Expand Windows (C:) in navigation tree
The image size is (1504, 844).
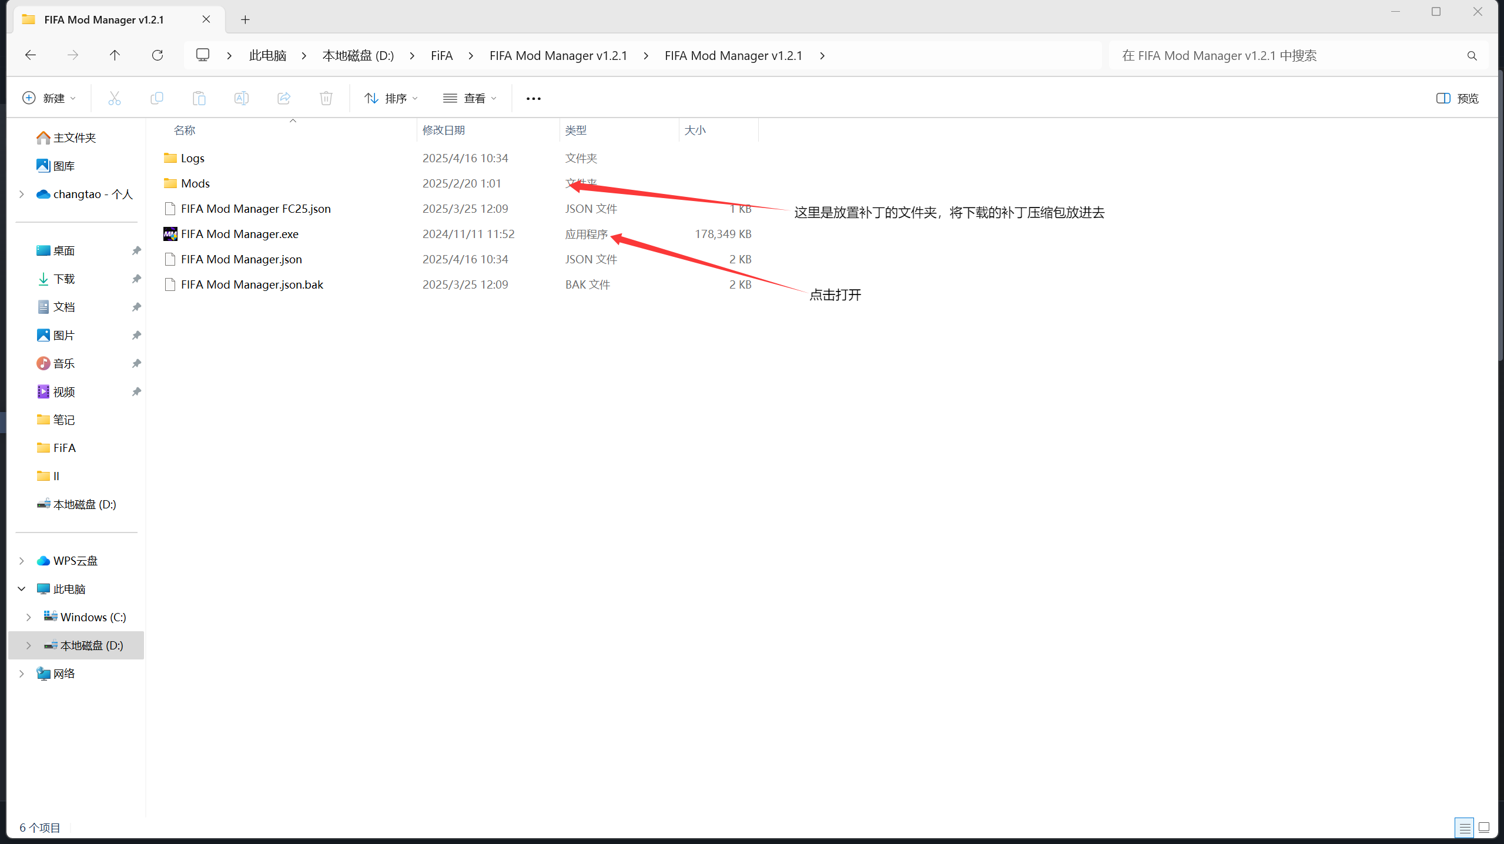28,617
